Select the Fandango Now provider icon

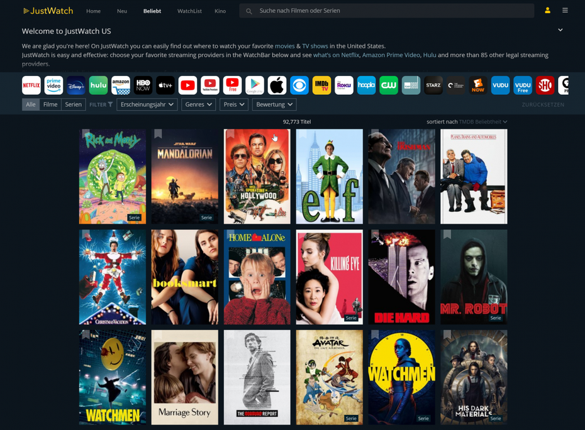478,85
